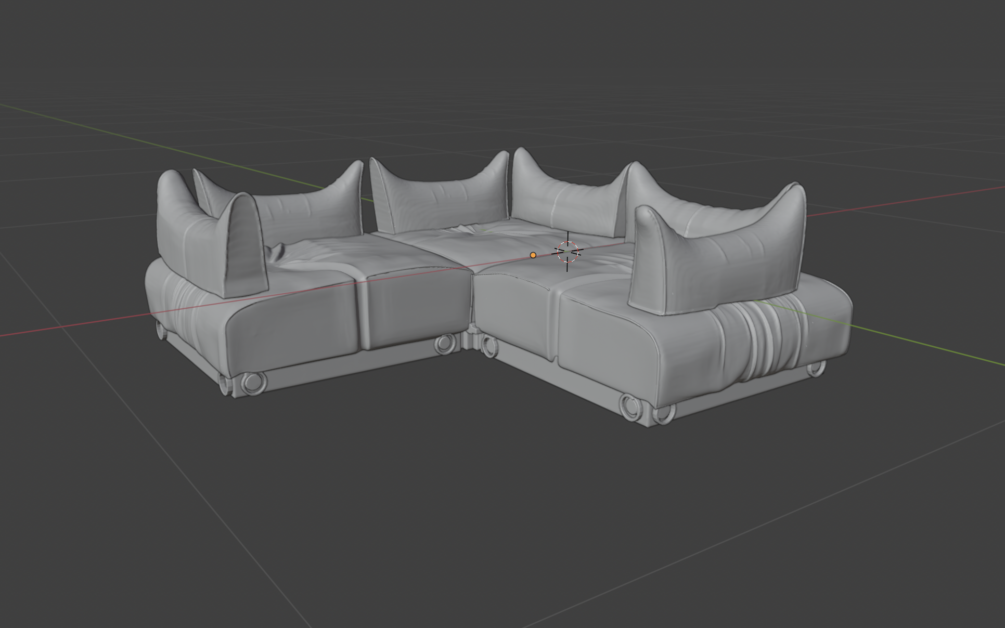Click the wheel under the middle seam

pyautogui.click(x=444, y=344)
